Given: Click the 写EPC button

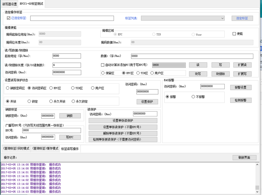Looking at the screenshot, I should (70, 137).
